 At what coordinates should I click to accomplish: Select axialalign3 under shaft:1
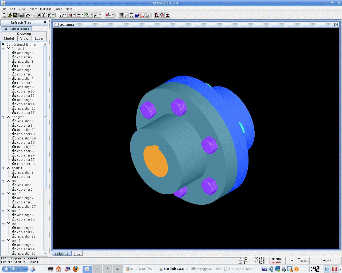(x=25, y=172)
